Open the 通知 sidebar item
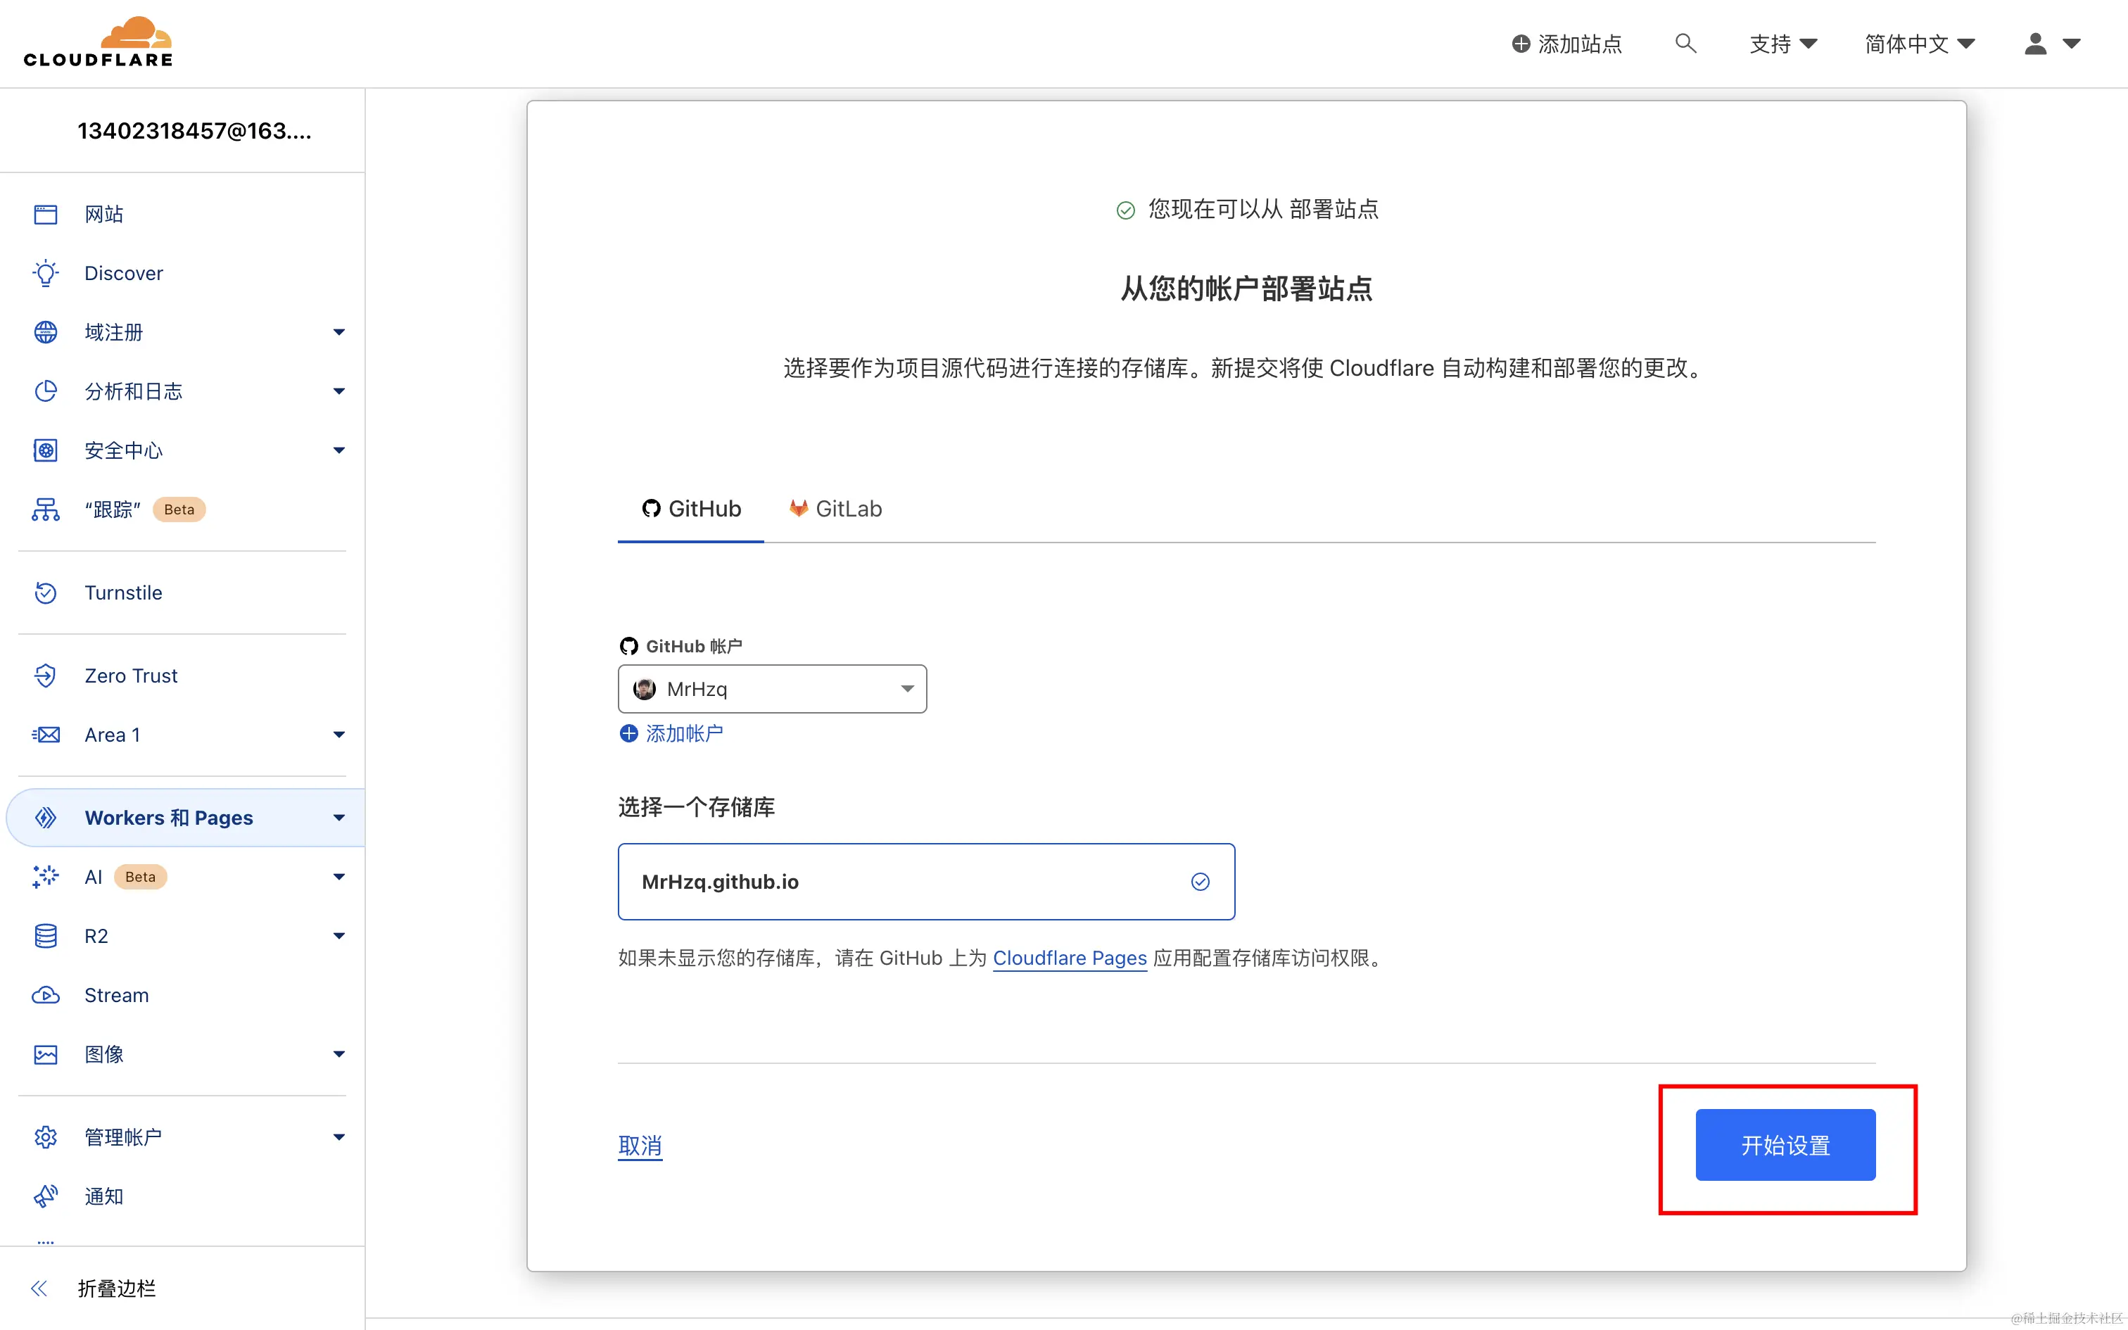This screenshot has height=1330, width=2128. point(103,1196)
